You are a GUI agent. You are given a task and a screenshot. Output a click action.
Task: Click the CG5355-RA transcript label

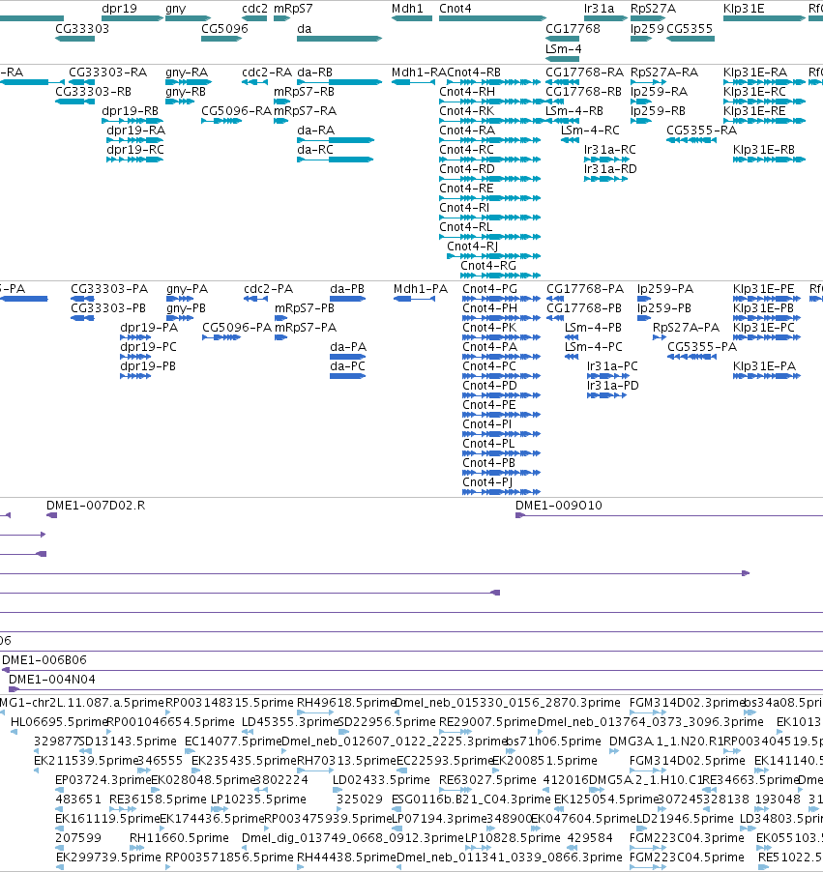pos(702,131)
